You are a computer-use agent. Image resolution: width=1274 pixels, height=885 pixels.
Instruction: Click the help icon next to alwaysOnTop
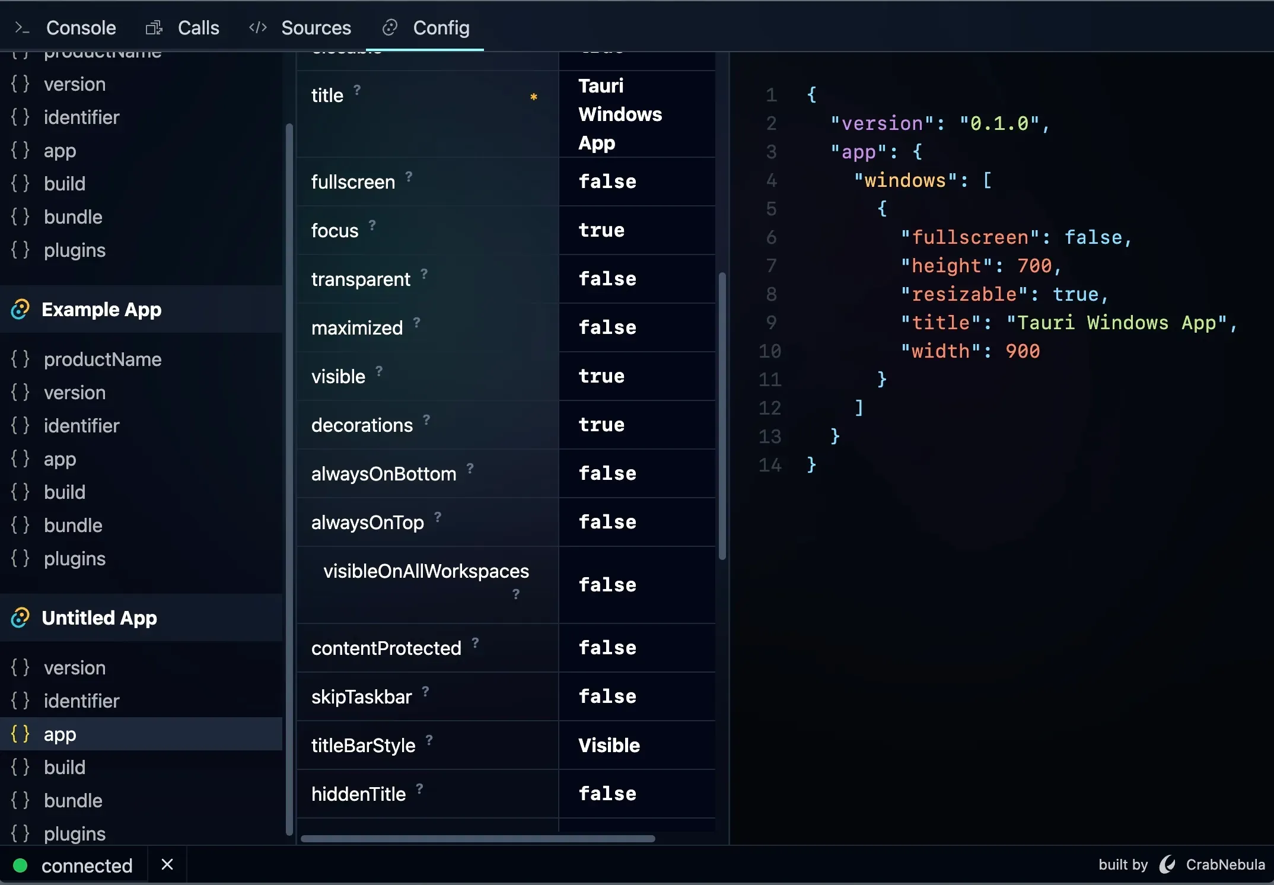pos(438,517)
